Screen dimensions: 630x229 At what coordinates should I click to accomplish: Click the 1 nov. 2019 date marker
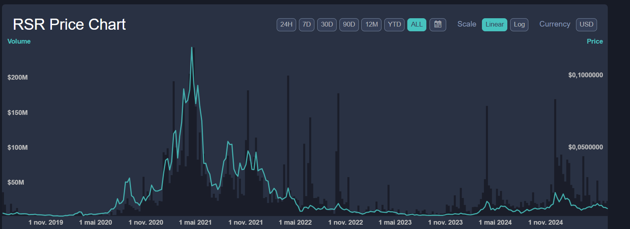tap(46, 222)
